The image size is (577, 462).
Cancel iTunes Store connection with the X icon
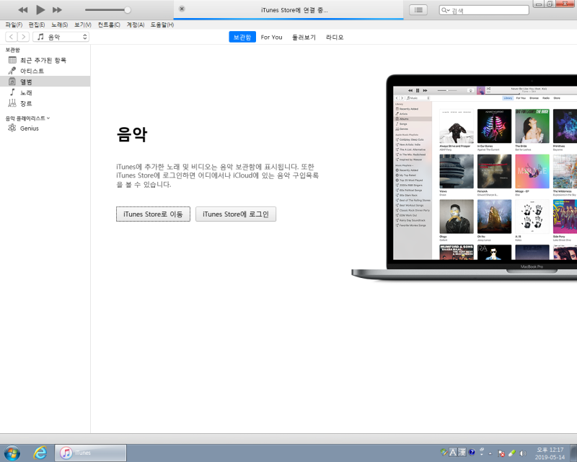point(182,9)
